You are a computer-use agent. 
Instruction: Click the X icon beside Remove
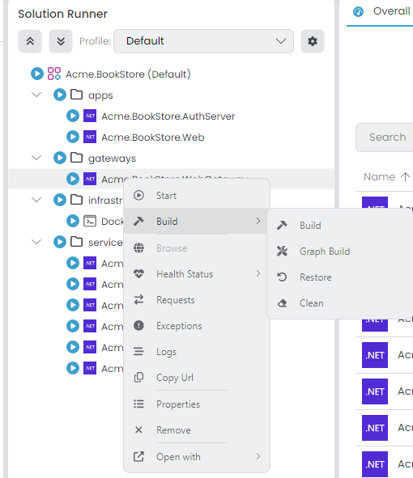(138, 429)
